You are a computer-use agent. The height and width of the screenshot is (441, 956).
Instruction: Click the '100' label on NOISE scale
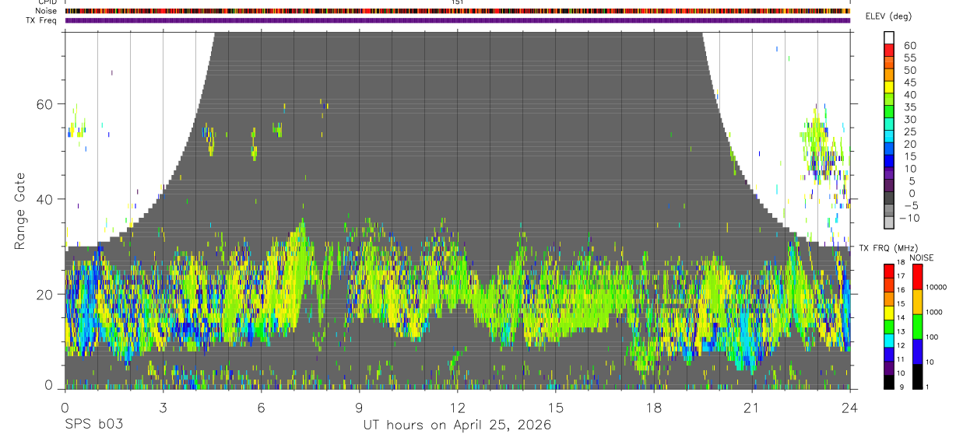click(932, 337)
